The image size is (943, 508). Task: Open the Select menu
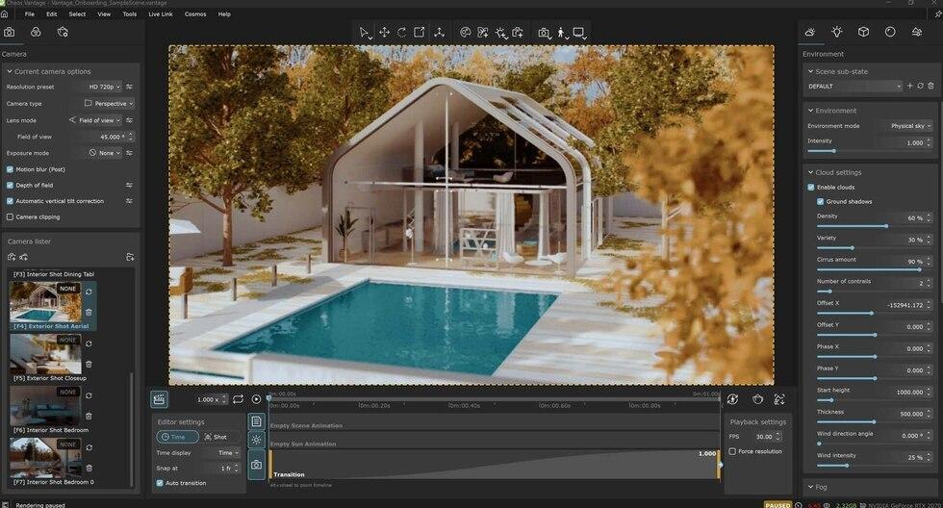77,13
